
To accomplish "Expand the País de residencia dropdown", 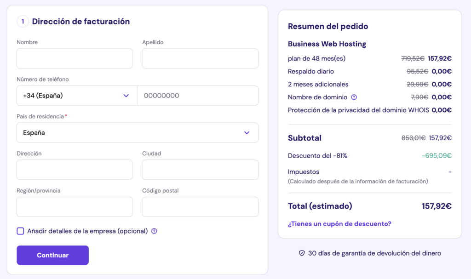I will point(137,132).
